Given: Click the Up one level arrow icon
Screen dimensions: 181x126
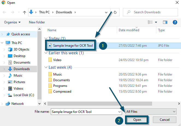Looking at the screenshot, I should 25,12.
